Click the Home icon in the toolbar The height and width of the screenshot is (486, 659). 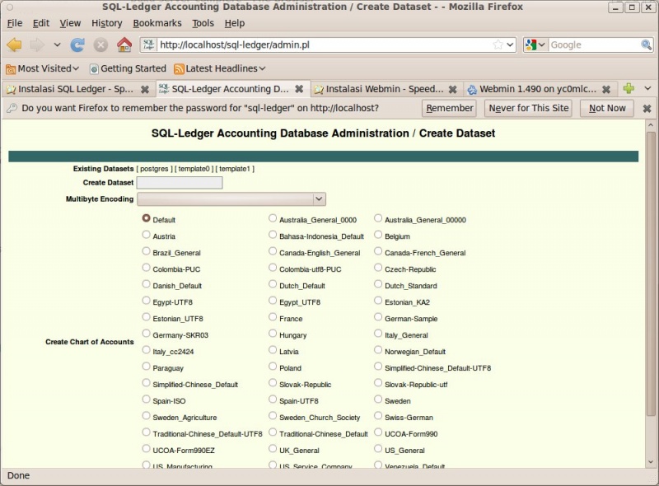[124, 44]
